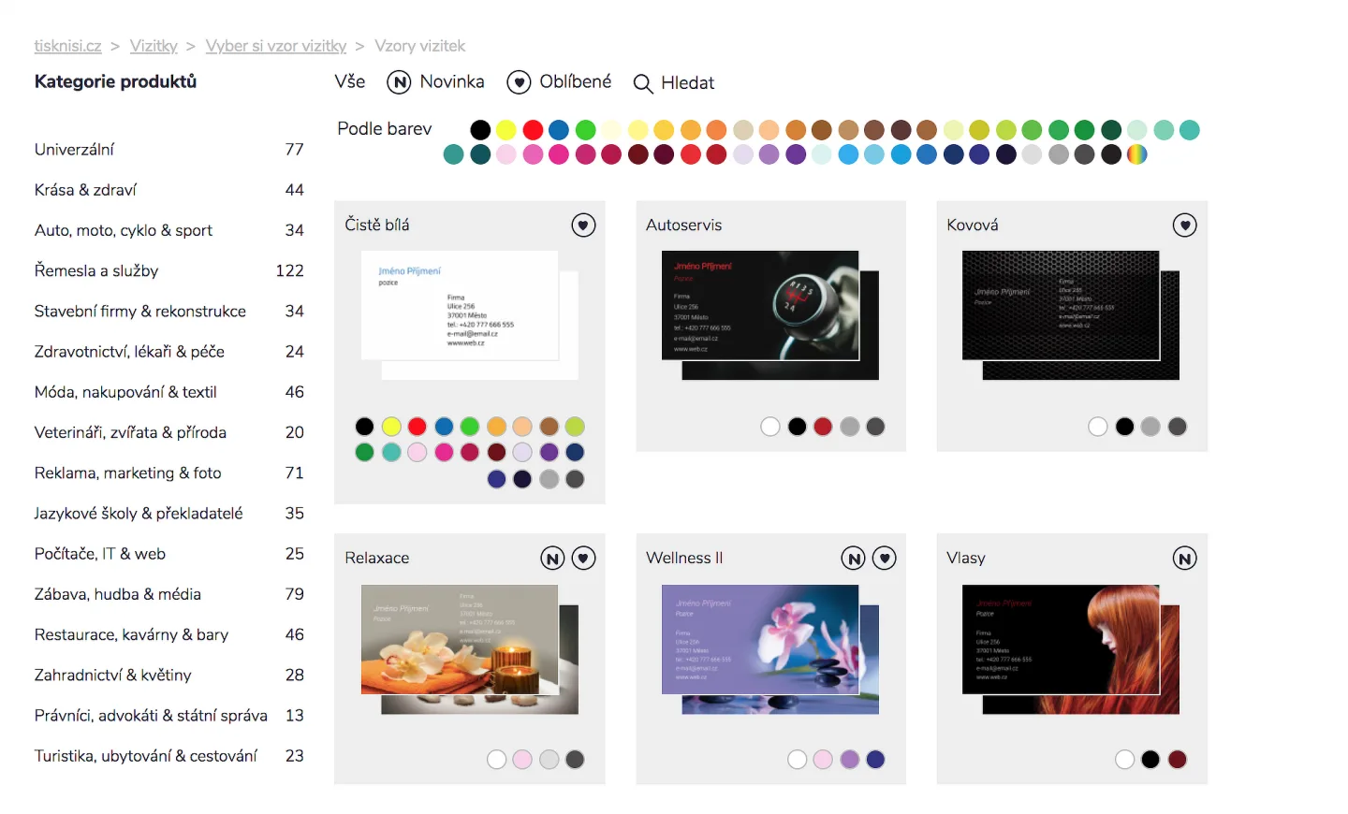
Task: Open Vizitky breadcrumb link
Action: pyautogui.click(x=154, y=46)
